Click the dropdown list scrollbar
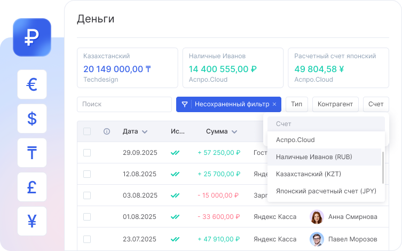Viewport: 402px width, 251px height. 383,167
